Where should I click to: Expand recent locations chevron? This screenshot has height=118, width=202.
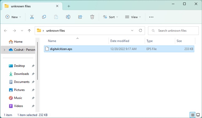coord(22,31)
